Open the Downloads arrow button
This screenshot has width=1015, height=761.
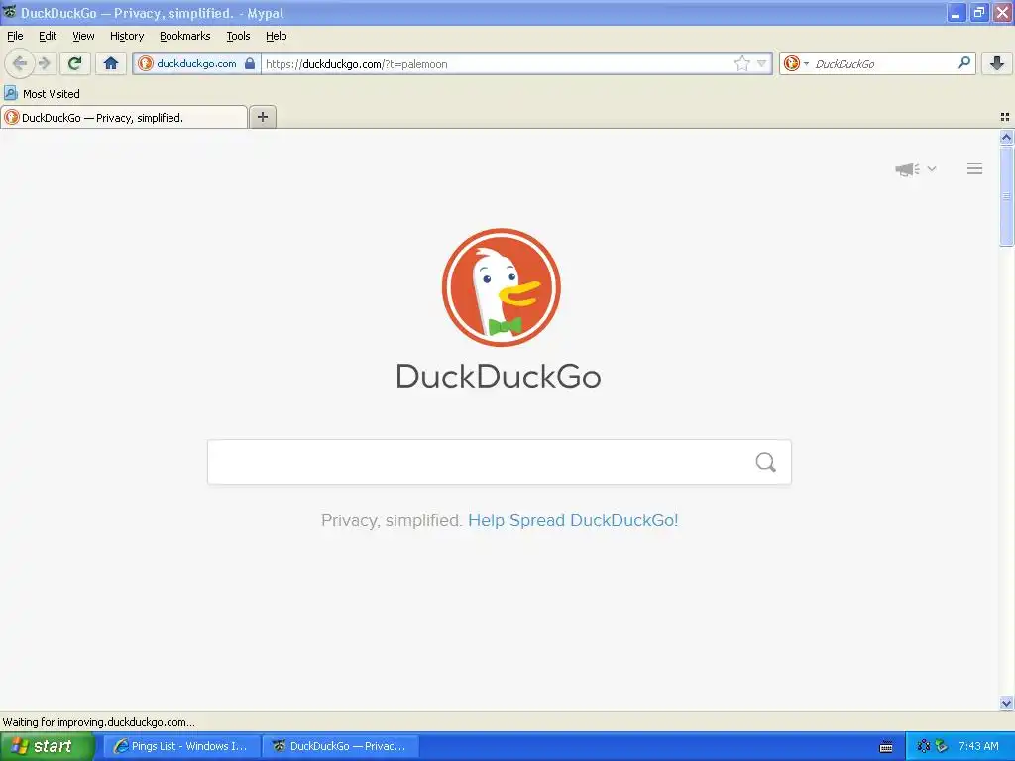997,63
